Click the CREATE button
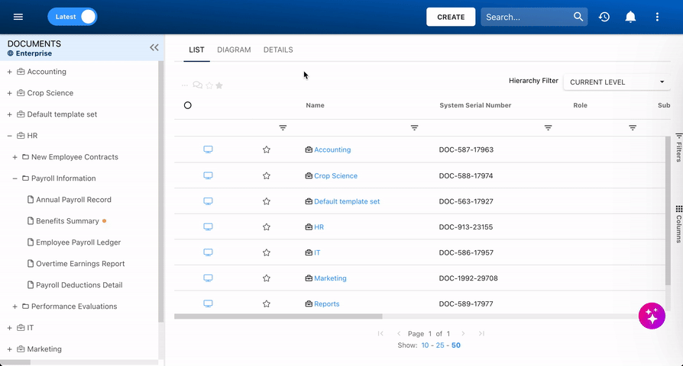Viewport: 683px width, 366px height. pyautogui.click(x=451, y=17)
